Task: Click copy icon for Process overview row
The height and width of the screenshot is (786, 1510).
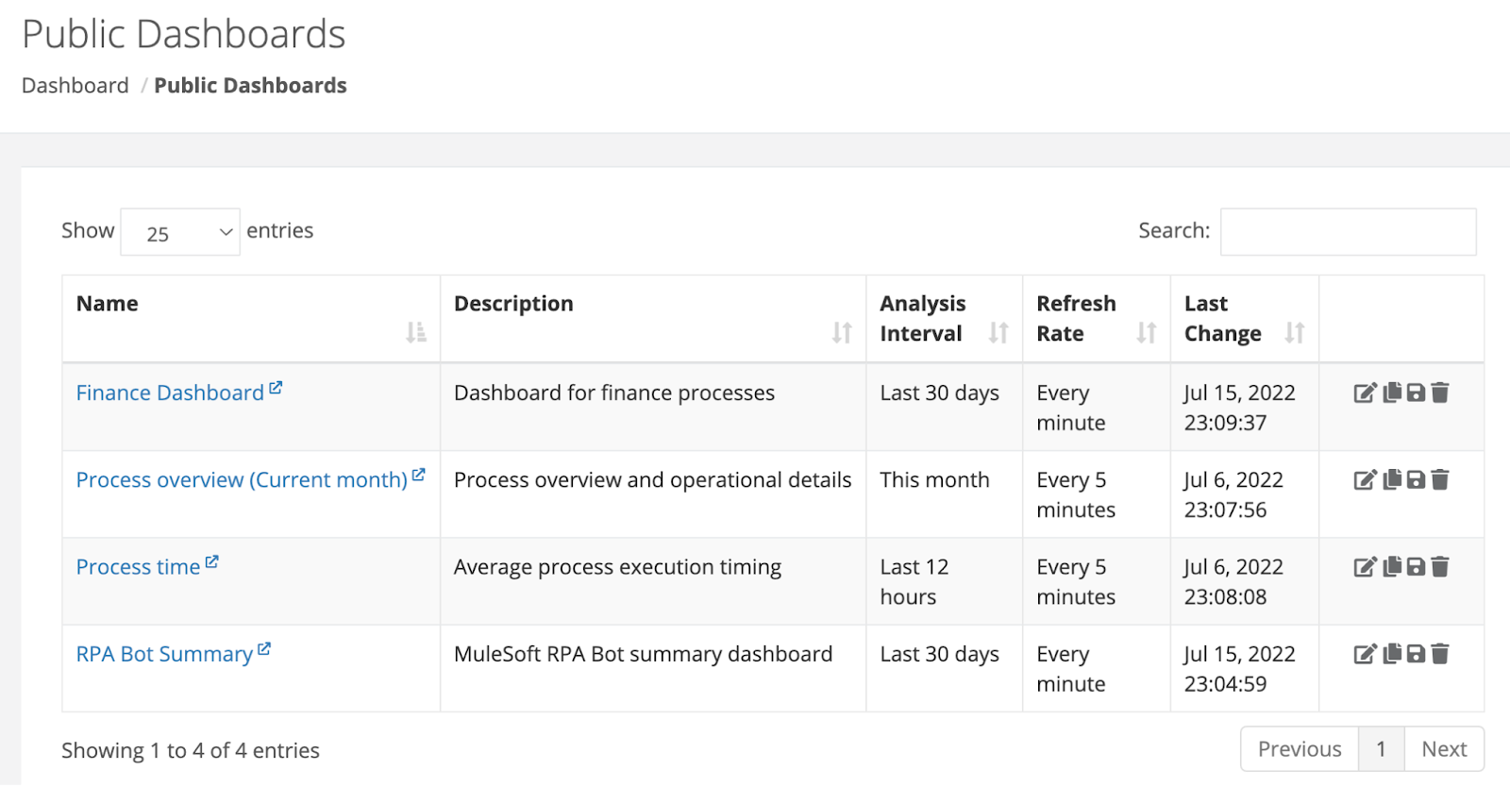Action: [1392, 480]
